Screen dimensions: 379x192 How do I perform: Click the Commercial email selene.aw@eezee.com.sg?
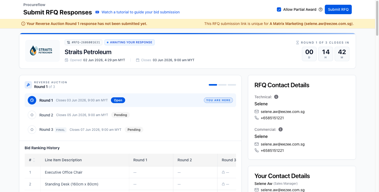pyautogui.click(x=283, y=144)
